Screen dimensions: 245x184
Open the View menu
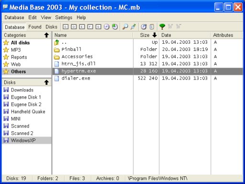(x=46, y=17)
